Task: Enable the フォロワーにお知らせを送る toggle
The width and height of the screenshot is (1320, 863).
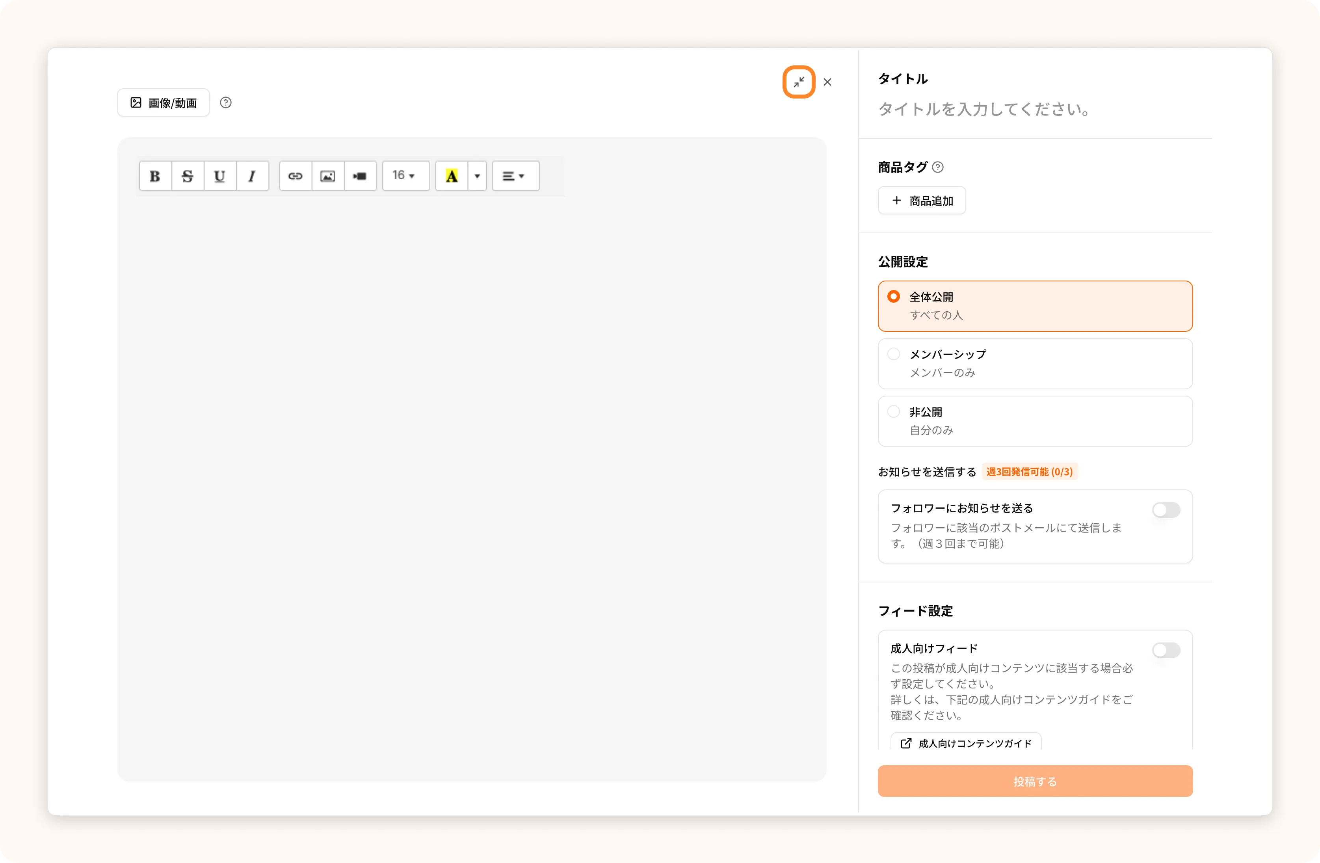Action: tap(1166, 510)
